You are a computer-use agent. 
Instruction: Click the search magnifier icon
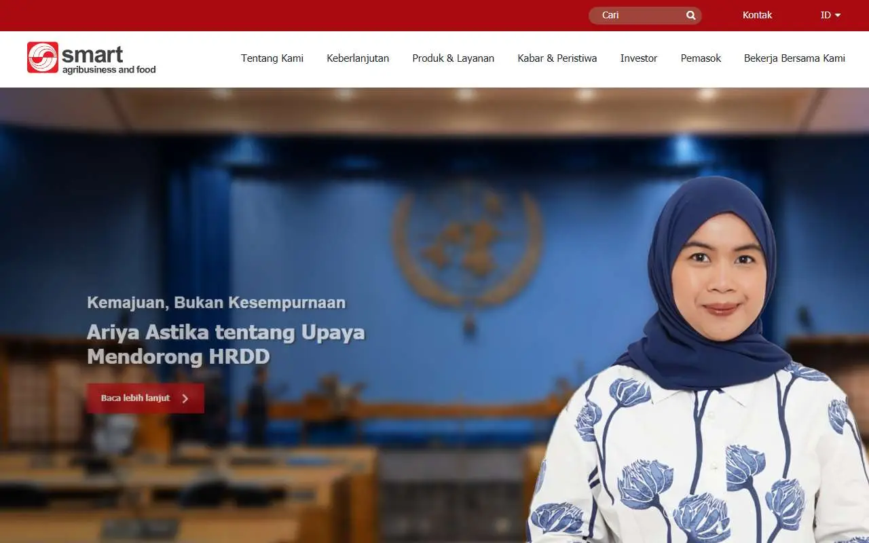coord(691,16)
